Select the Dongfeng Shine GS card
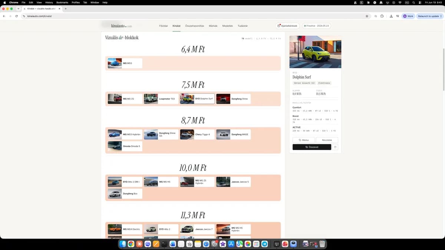Viewport: 445px width, 250px height. (x=161, y=134)
